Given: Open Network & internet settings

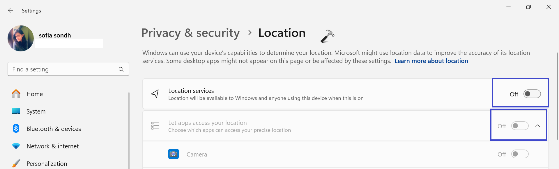Looking at the screenshot, I should pos(52,146).
